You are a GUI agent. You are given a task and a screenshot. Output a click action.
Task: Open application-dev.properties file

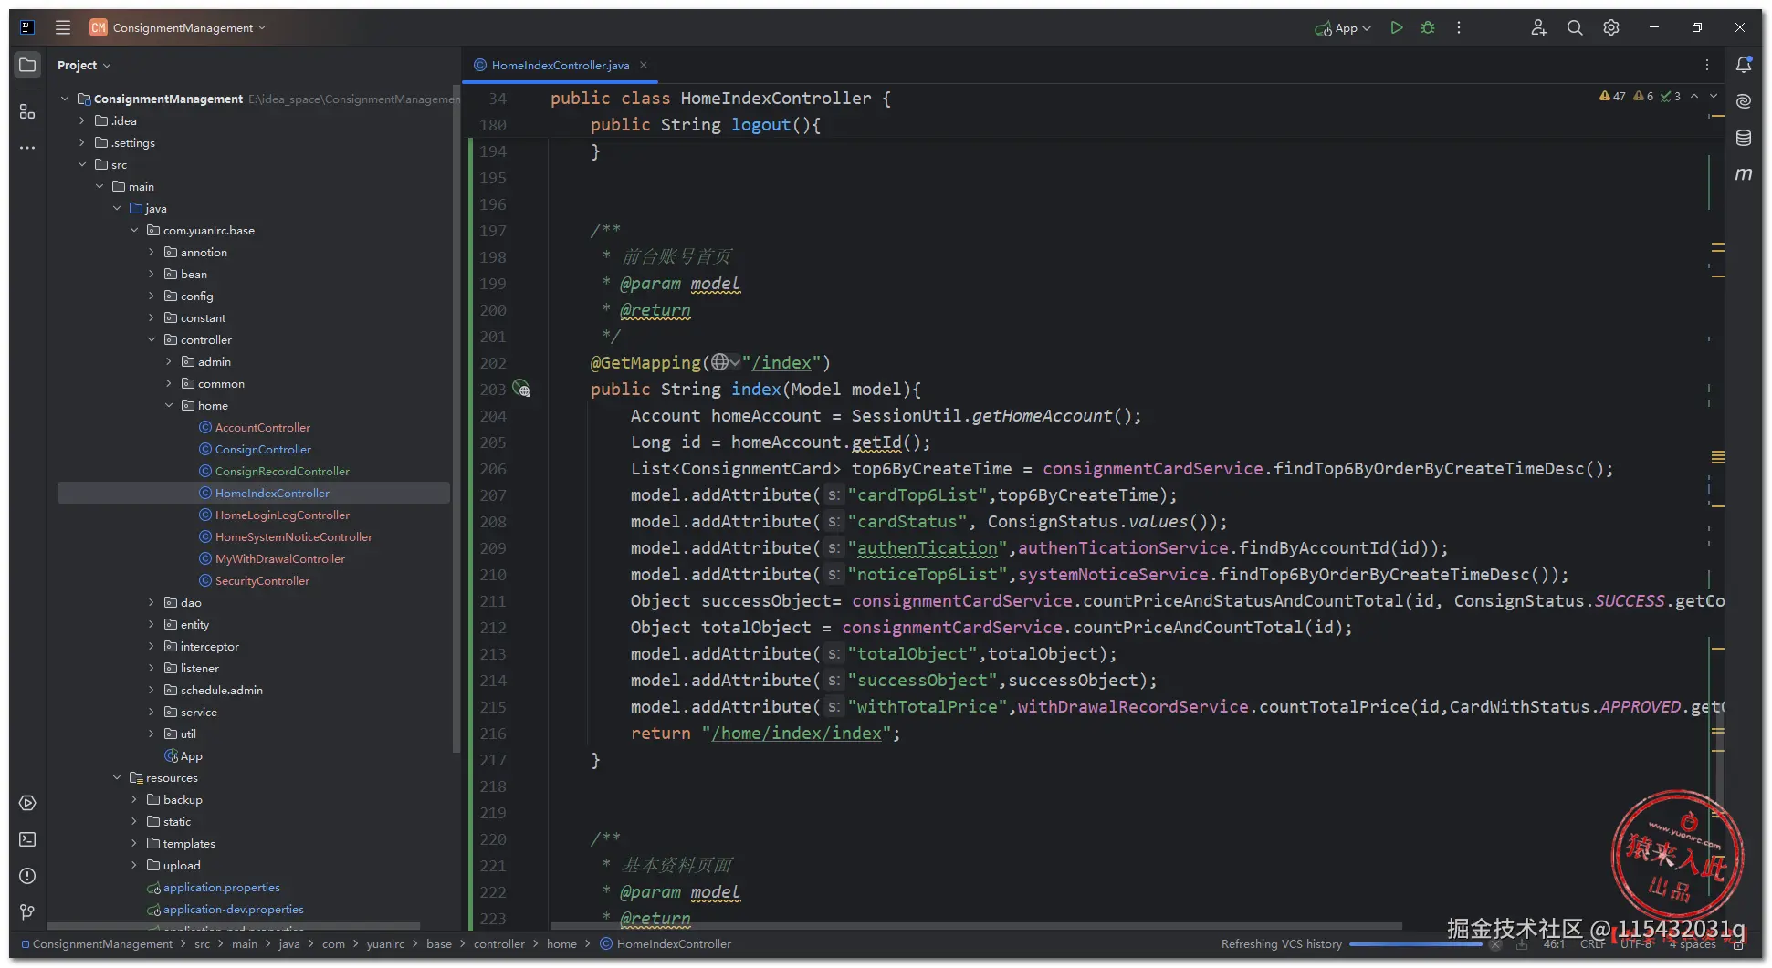point(233,909)
